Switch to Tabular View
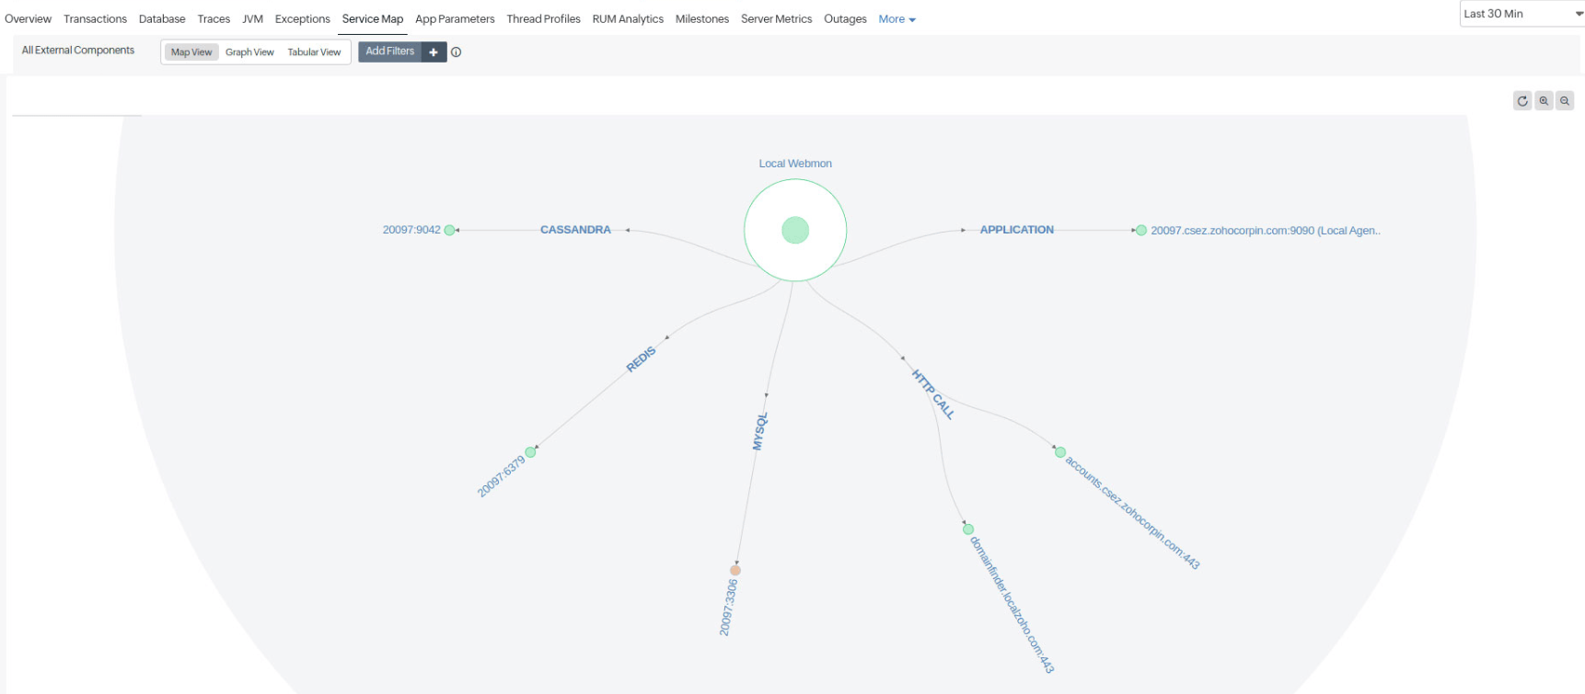The height and width of the screenshot is (694, 1585). pos(314,52)
